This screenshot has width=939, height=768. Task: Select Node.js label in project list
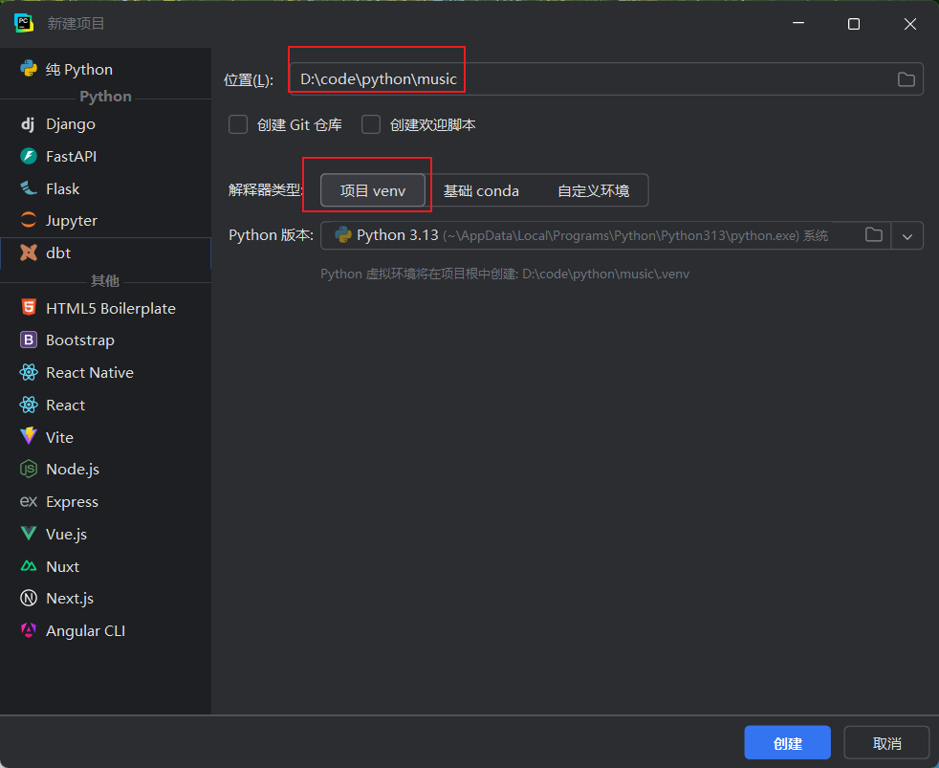tap(73, 469)
